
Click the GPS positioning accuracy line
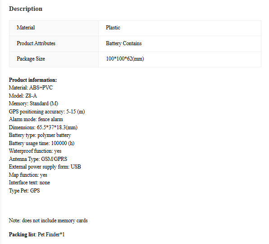click(47, 112)
